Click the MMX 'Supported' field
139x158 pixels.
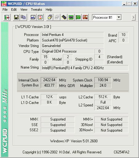[x=58, y=119]
